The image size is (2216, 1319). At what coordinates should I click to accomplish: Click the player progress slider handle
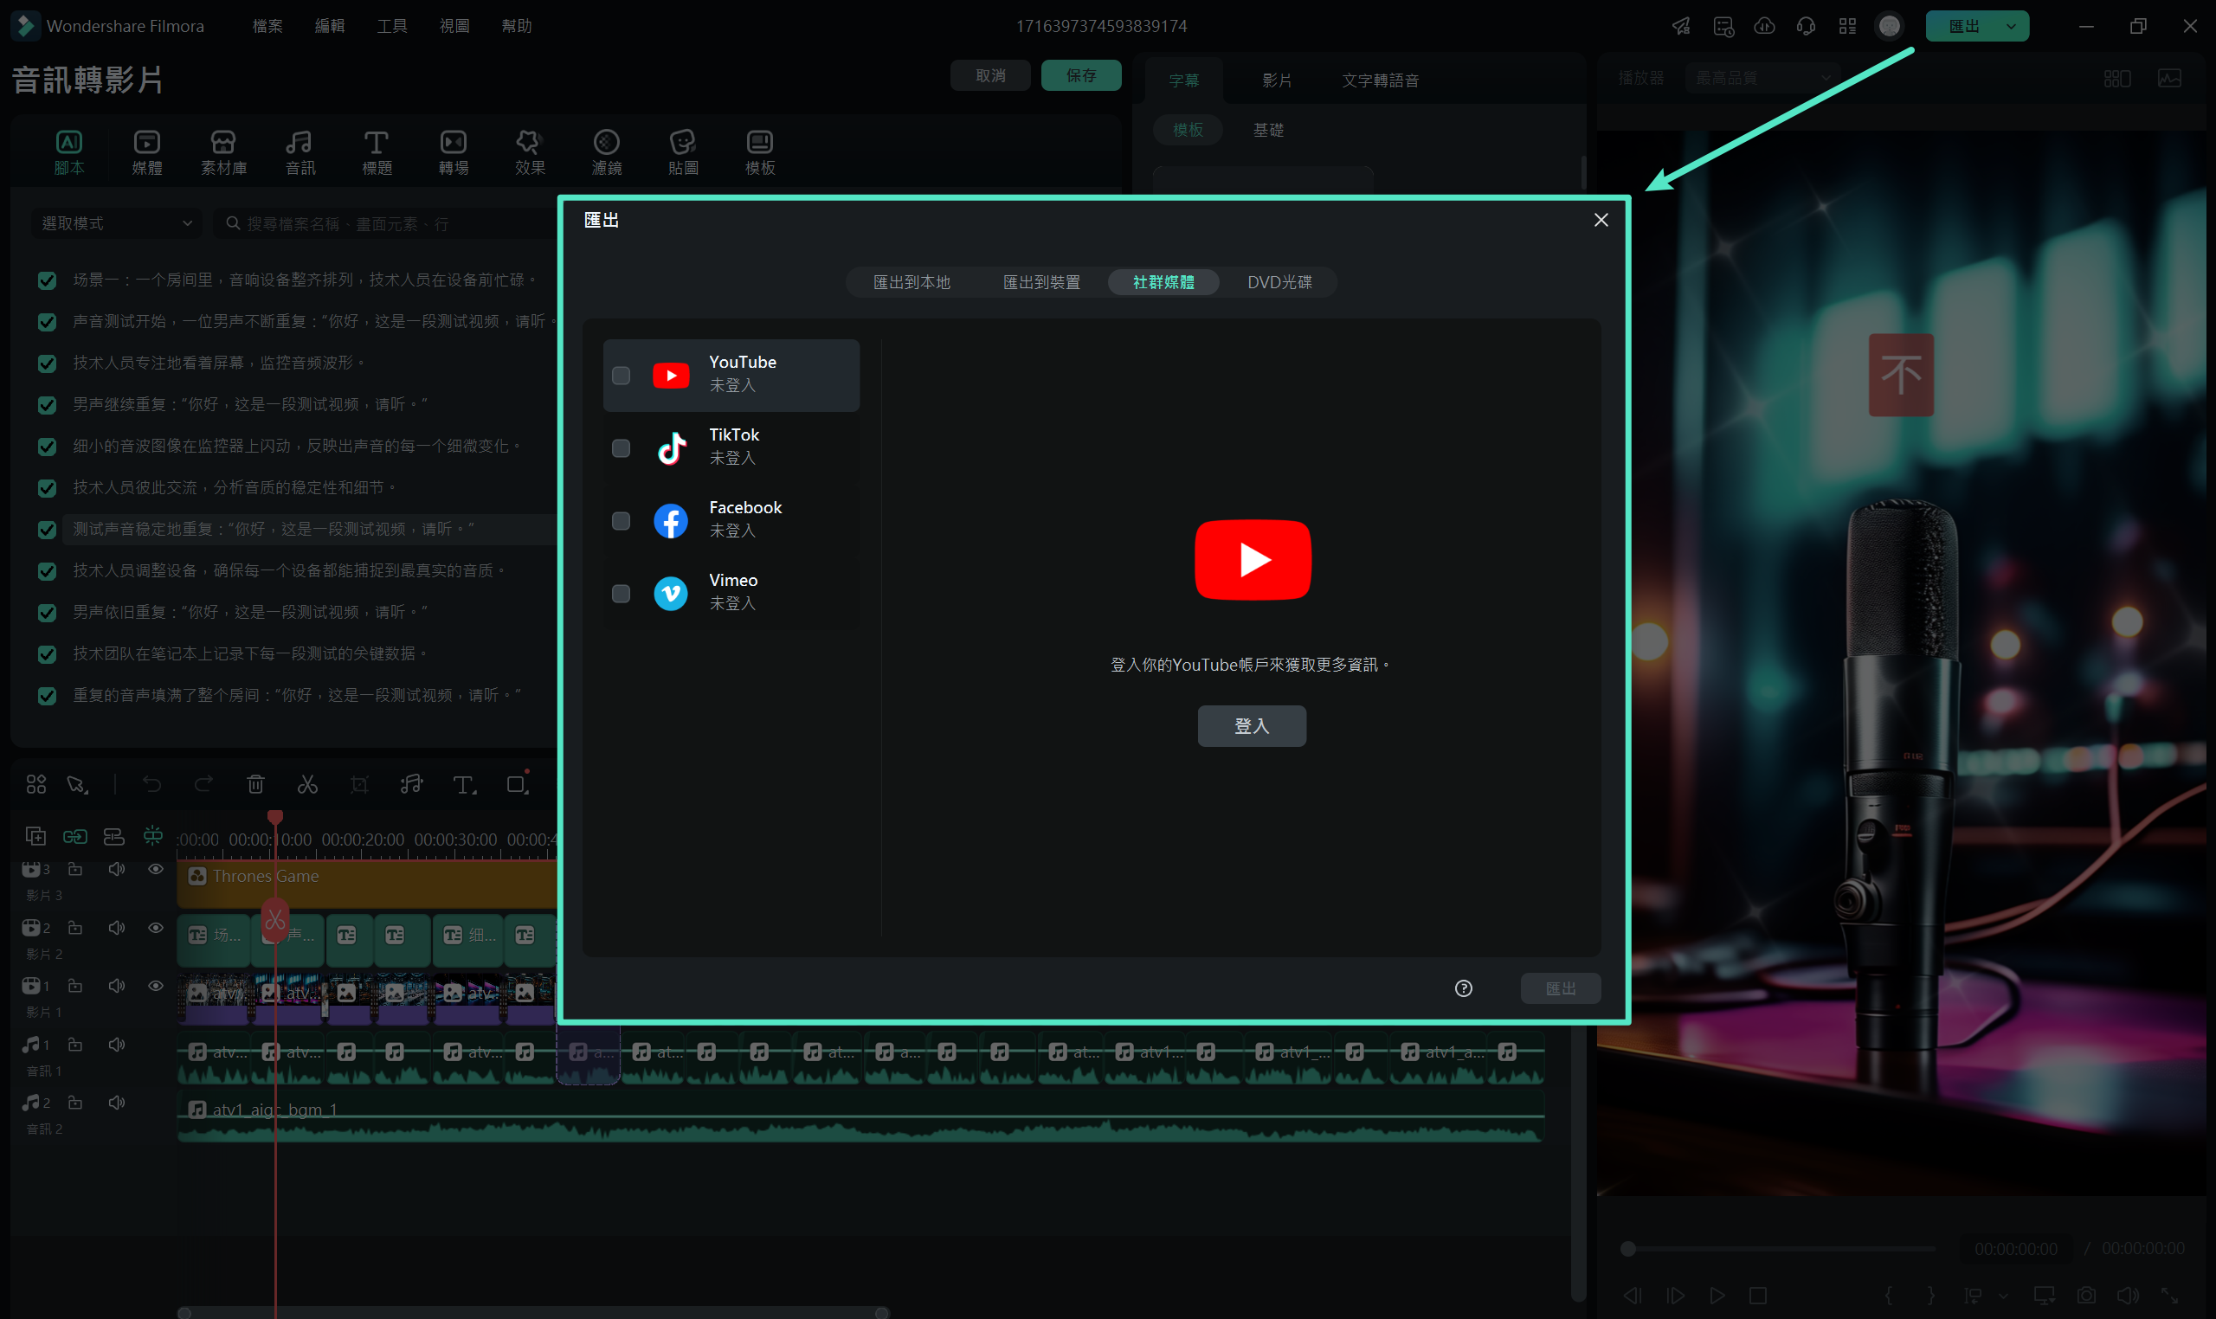point(1628,1249)
